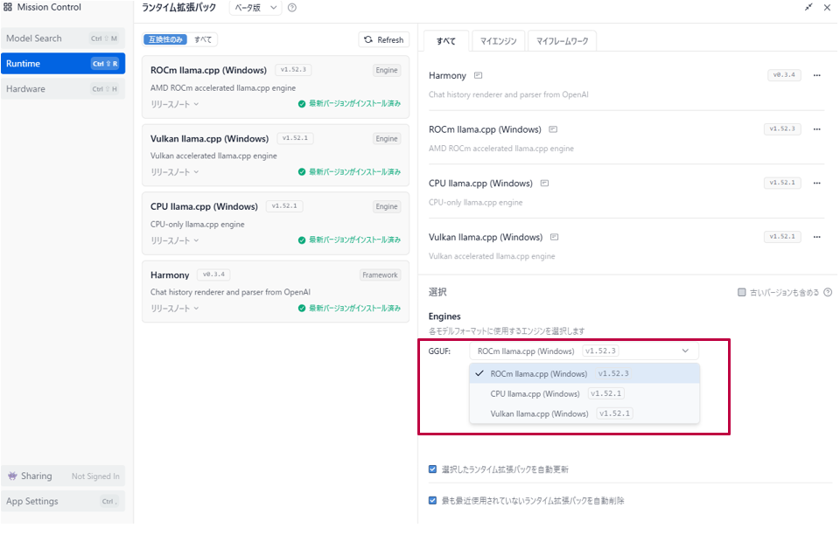This screenshot has height=535, width=840.
Task: Uncheck 最も最近使用されていないランタイム拡張パックを自動削除
Action: tap(433, 501)
